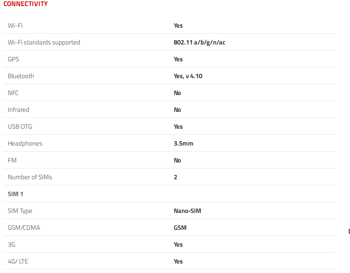Click the CONNECTIVITY section heading
Screen dimensions: 350x273
25,4
